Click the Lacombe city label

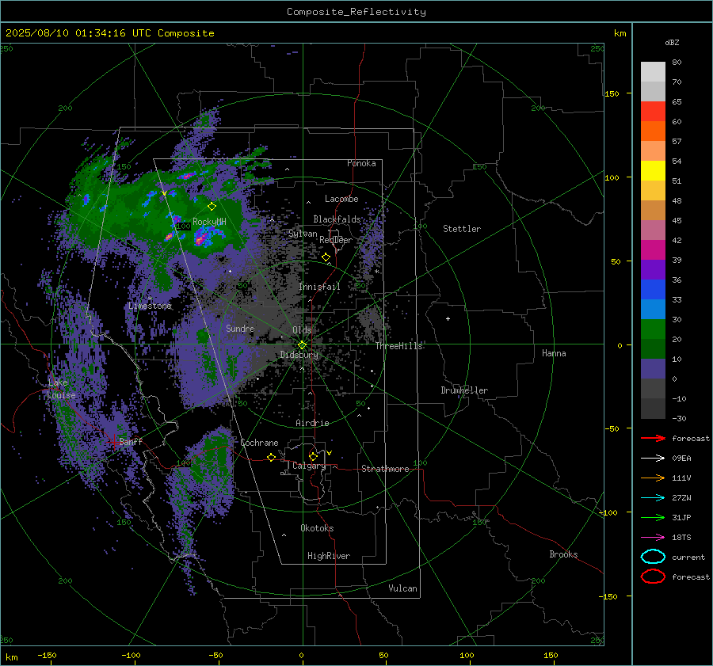341,199
